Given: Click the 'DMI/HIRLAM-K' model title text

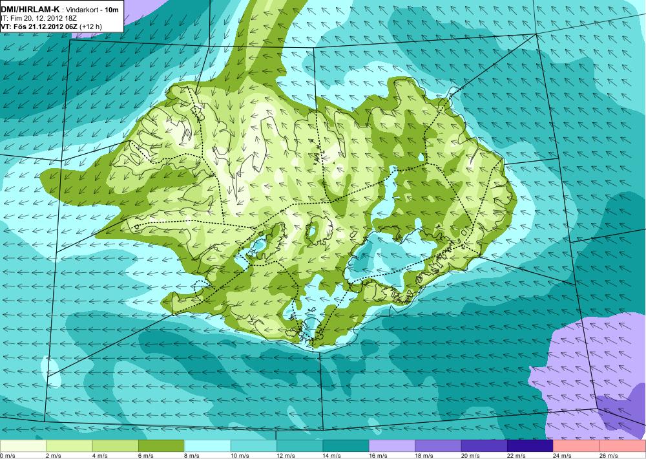Looking at the screenshot, I should pos(30,10).
